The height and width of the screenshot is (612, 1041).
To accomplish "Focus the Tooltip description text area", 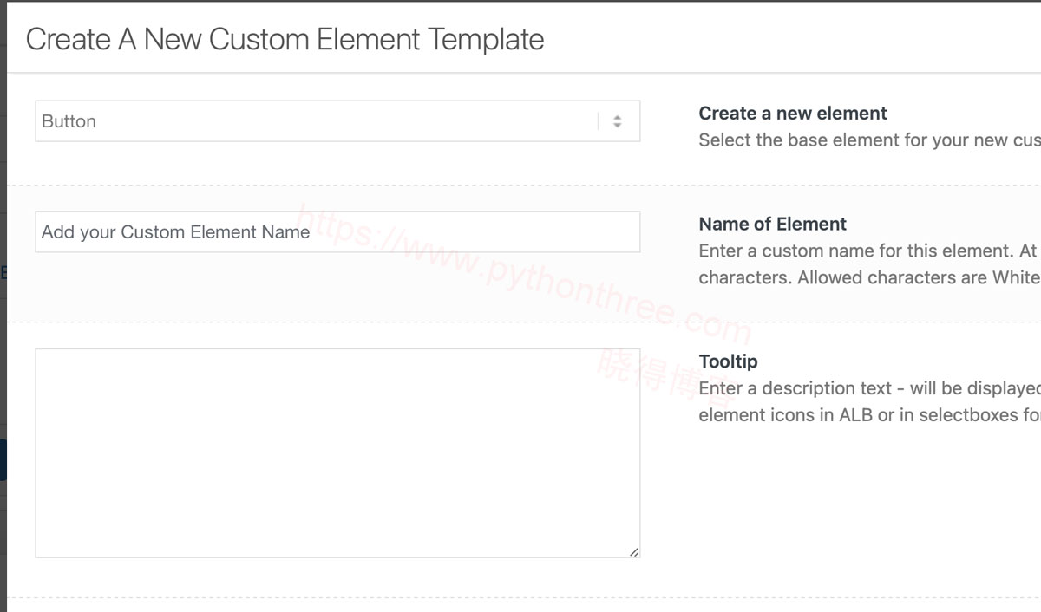I will click(337, 453).
